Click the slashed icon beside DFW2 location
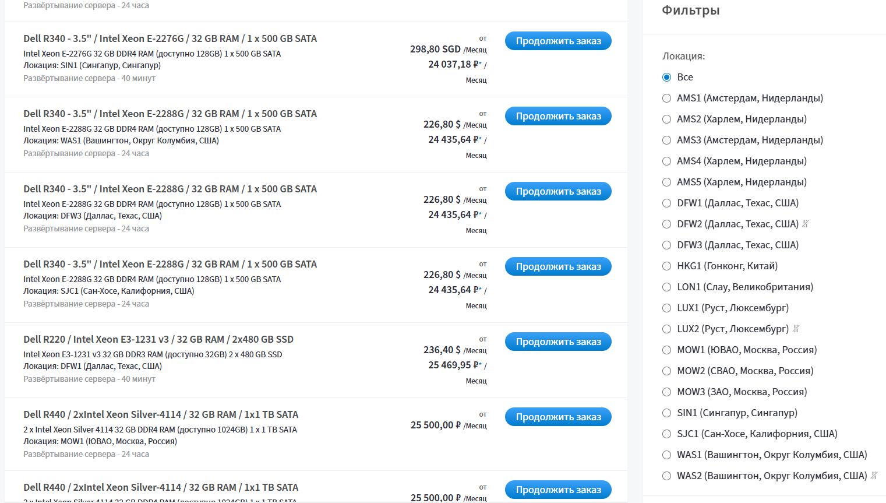This screenshot has width=886, height=503. coord(806,224)
